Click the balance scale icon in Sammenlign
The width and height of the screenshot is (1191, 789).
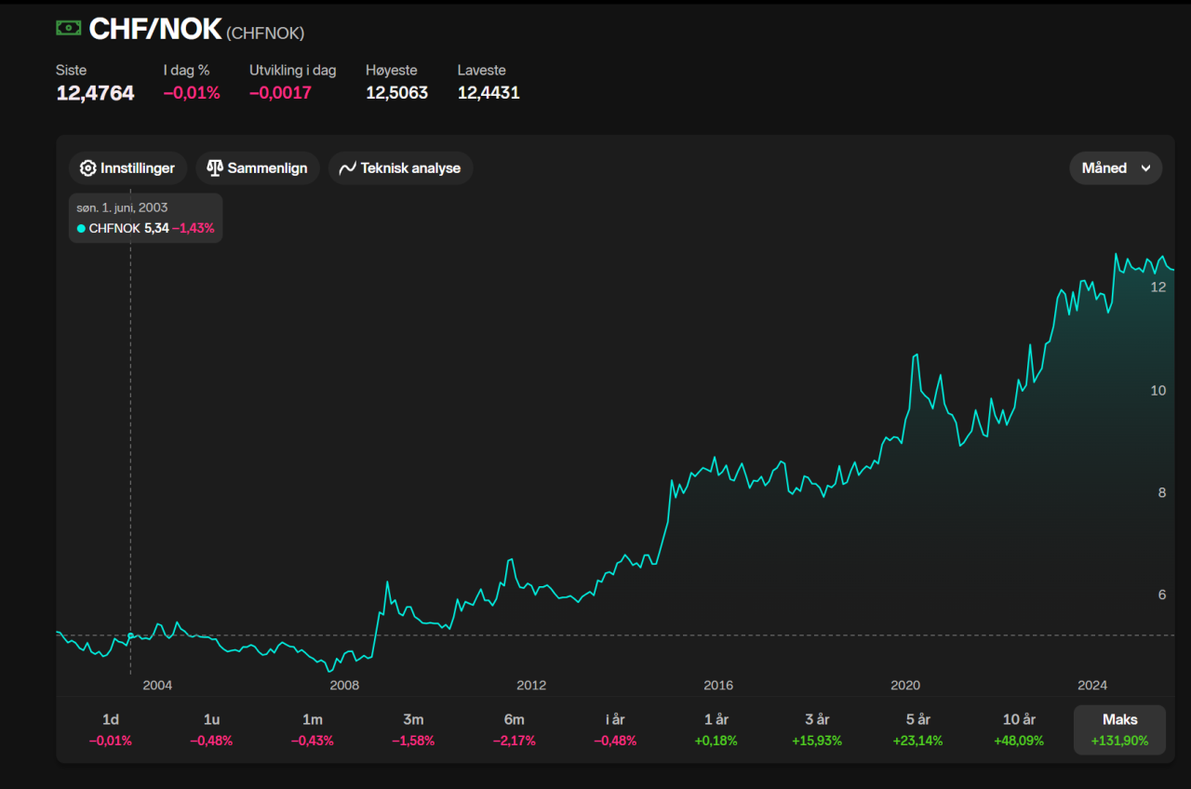(x=215, y=168)
